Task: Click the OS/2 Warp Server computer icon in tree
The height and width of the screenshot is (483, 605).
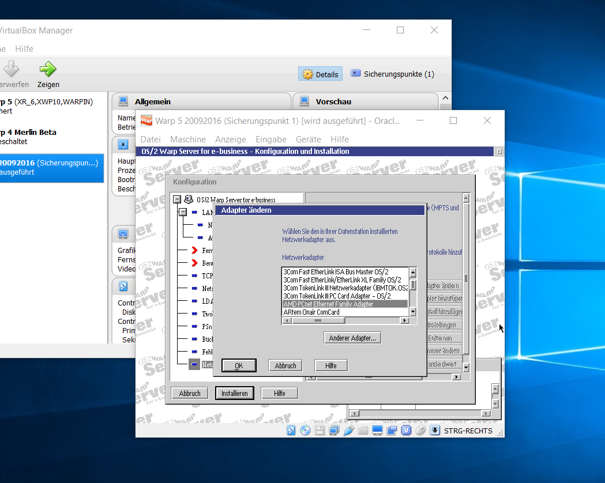Action: click(189, 199)
